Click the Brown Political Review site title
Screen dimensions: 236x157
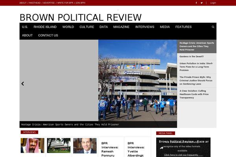click(x=81, y=17)
